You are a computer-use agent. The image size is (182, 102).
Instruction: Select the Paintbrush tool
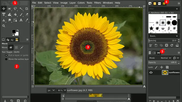[21, 14]
